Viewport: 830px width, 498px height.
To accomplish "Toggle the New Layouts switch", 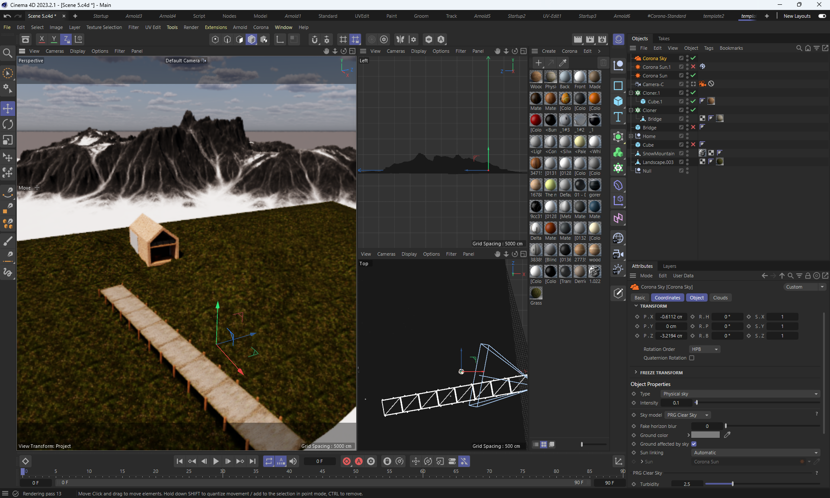I will (822, 16).
